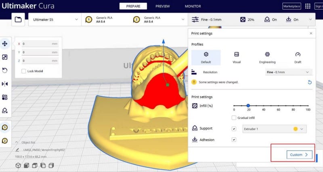Image resolution: width=323 pixels, height=172 pixels.
Task: Enable Gradual infill checkbox
Action: tap(234, 118)
